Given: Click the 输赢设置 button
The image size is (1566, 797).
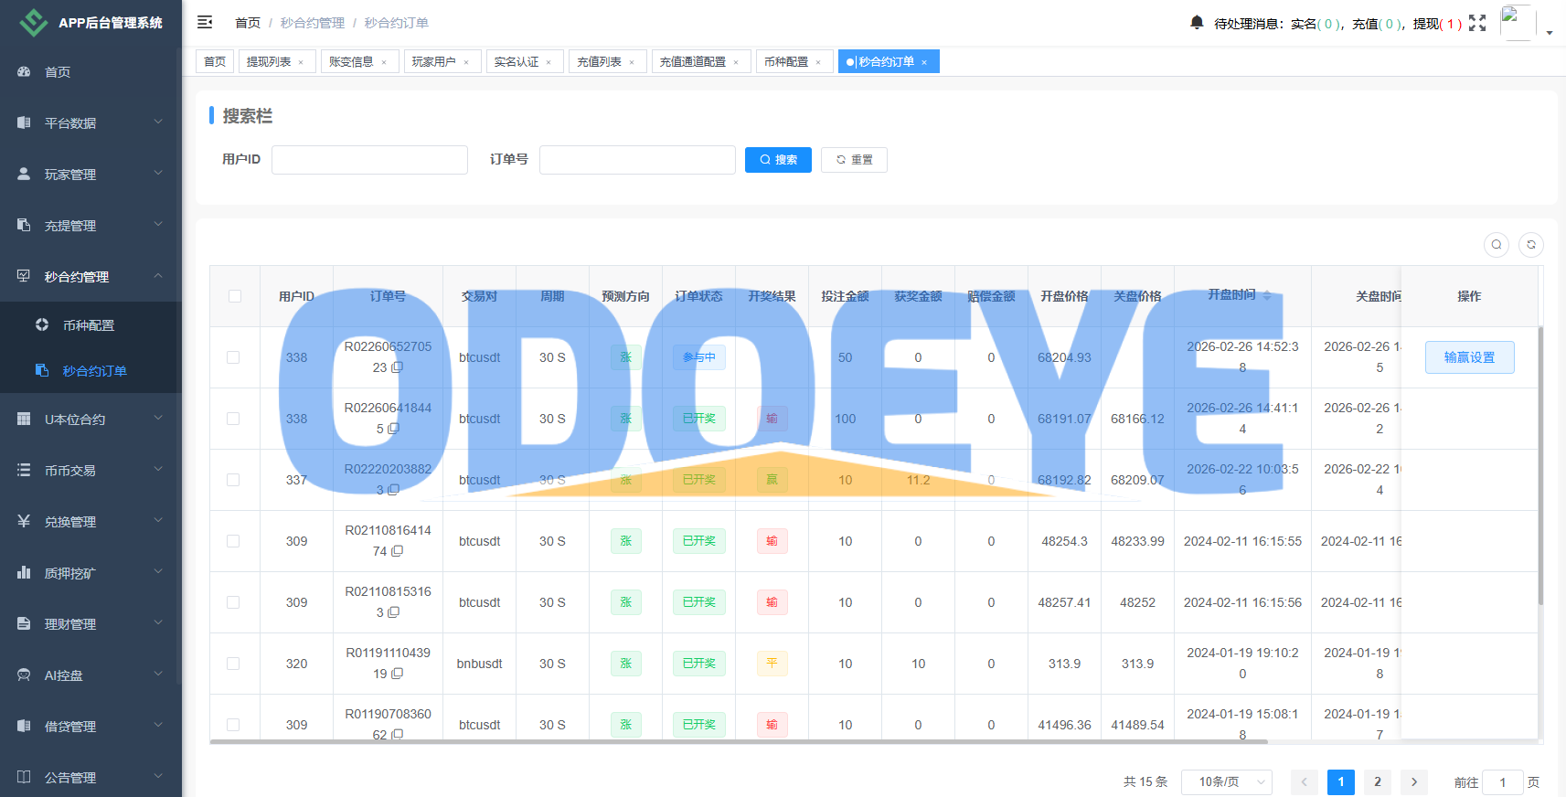Looking at the screenshot, I should (1470, 357).
